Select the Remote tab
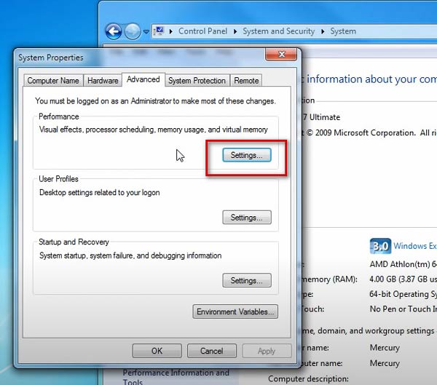Image resolution: width=437 pixels, height=385 pixels. (247, 81)
